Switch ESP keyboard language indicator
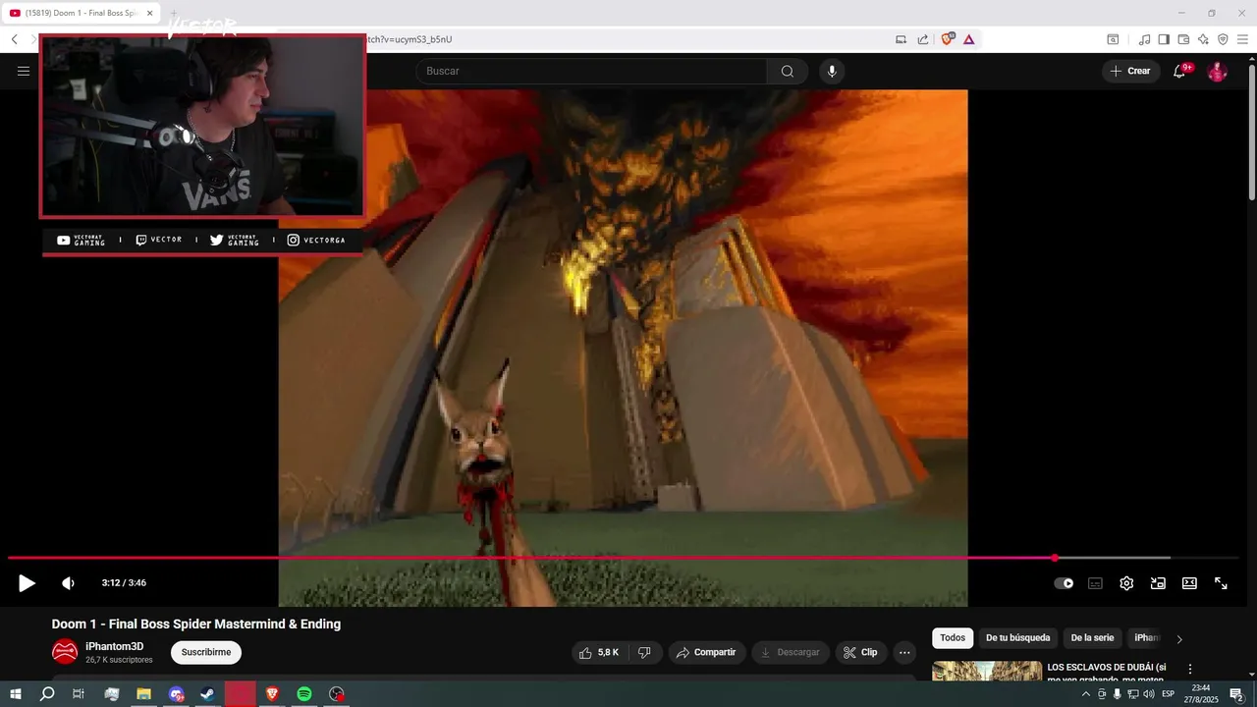1257x707 pixels. 1169,694
